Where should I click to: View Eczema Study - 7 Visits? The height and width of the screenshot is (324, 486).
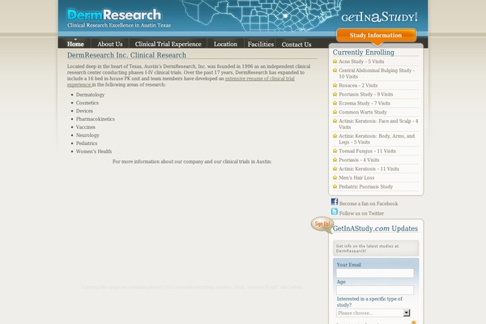coord(364,103)
